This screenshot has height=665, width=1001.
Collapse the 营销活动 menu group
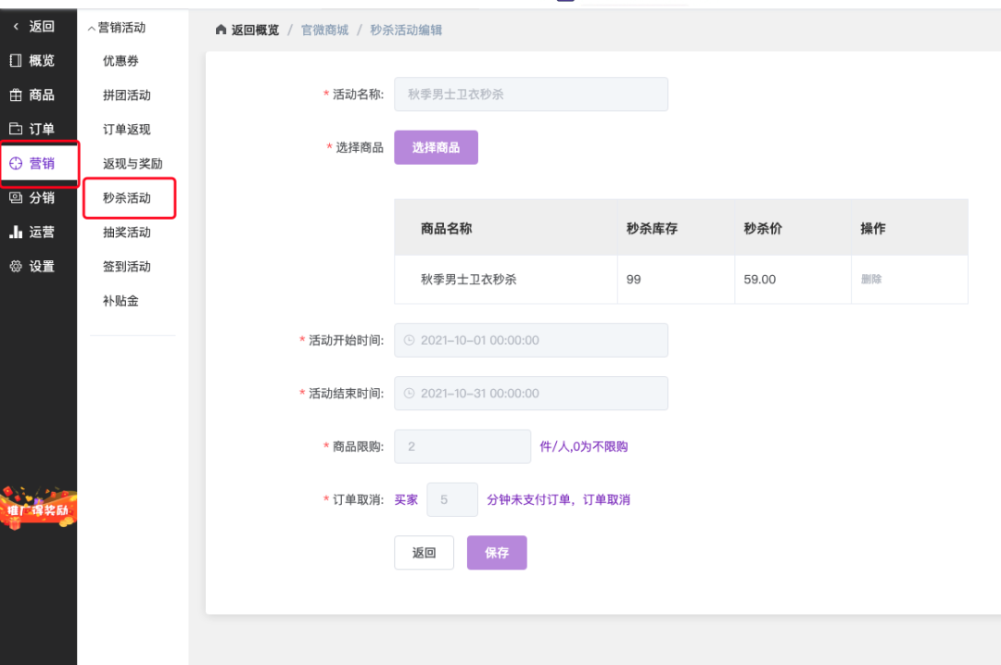pyautogui.click(x=116, y=28)
